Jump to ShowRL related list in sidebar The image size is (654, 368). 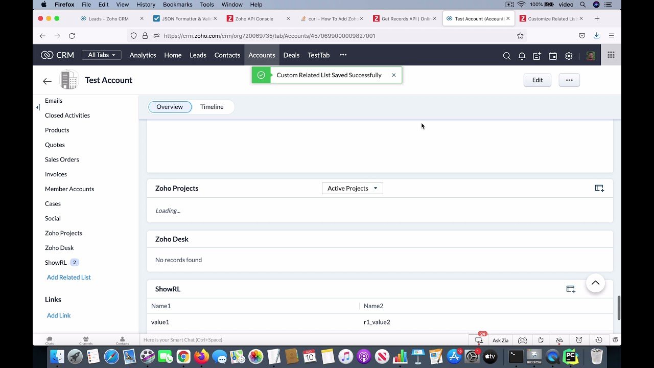coord(56,263)
